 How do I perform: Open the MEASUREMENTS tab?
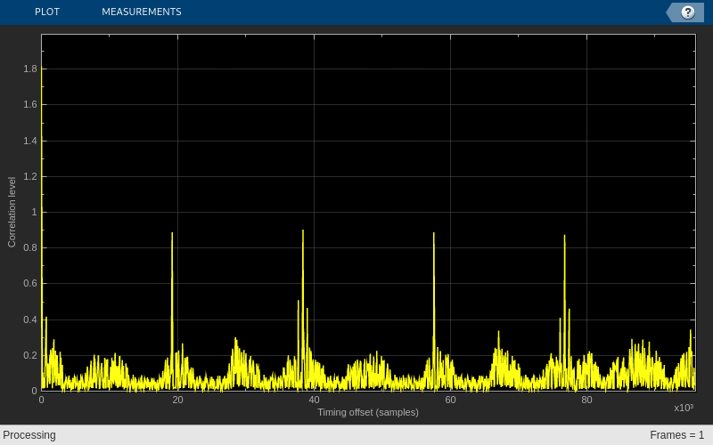(142, 12)
